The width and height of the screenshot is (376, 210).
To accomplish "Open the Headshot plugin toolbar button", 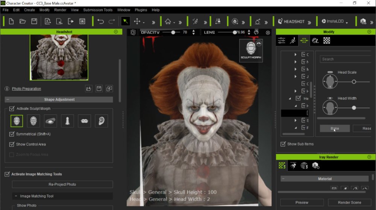I will [x=291, y=21].
